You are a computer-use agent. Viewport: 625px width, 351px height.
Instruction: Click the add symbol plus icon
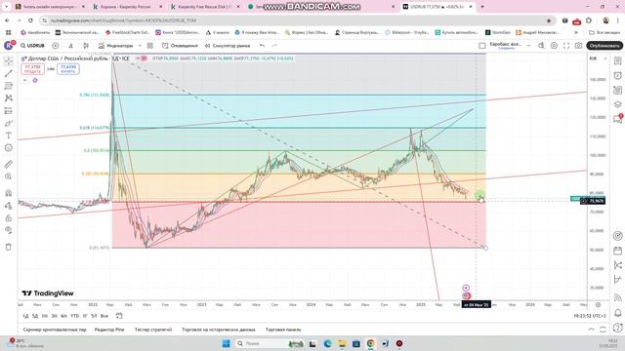coord(56,46)
